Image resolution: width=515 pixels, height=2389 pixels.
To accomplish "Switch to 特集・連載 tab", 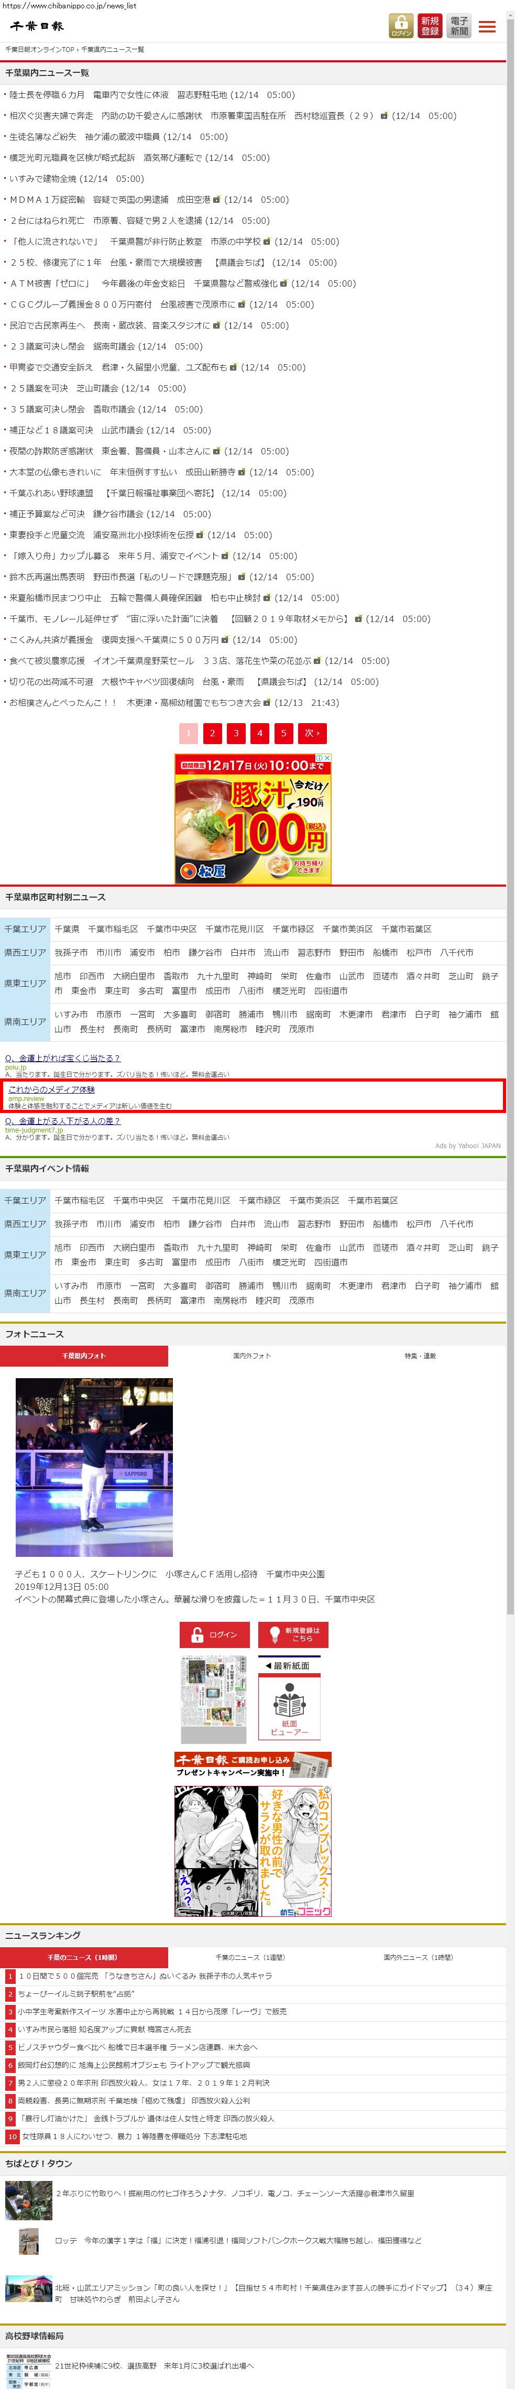I will point(420,1356).
